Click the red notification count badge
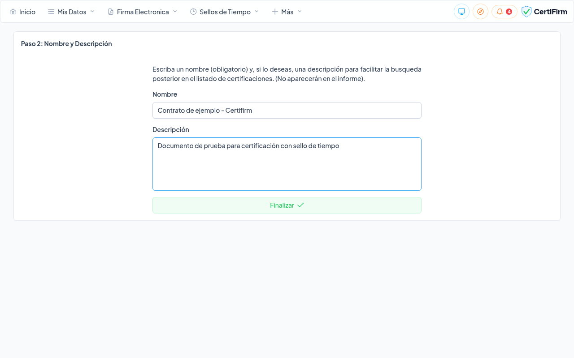 [x=509, y=12]
